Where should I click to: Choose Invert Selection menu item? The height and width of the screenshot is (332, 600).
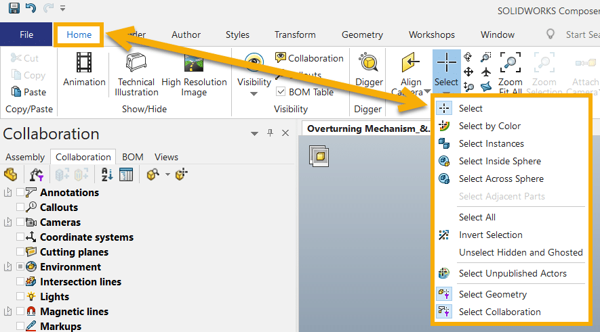(x=511, y=235)
